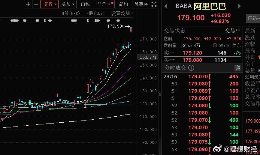Viewport: 260px width, 155px height.
Task: Select H股(CNY) comparison
Action: (x=95, y=13)
